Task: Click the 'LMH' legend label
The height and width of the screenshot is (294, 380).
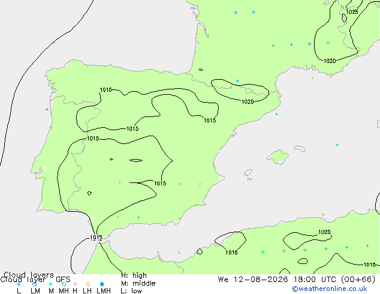Action: tap(104, 291)
